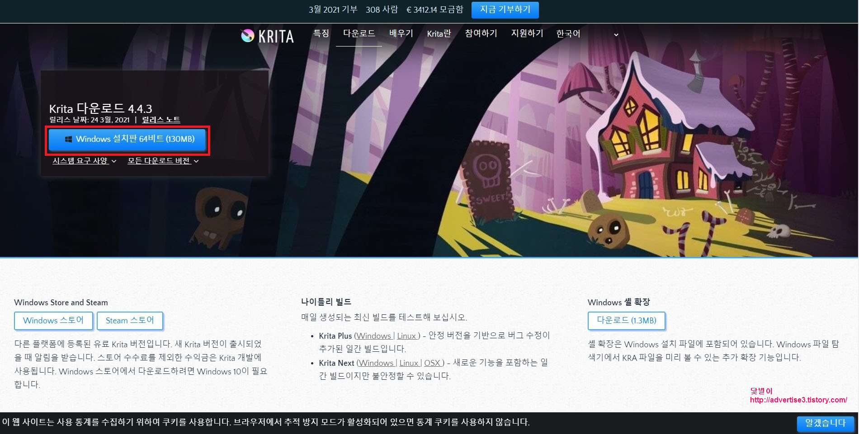
Task: Click the Krita logo icon
Action: point(248,35)
